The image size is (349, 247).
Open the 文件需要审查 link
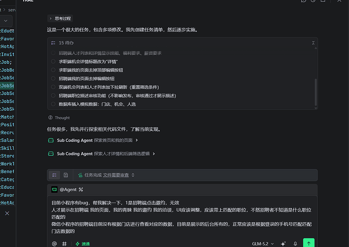(x=116, y=175)
